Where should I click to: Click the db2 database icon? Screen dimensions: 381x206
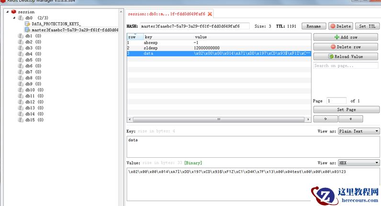pos(21,42)
